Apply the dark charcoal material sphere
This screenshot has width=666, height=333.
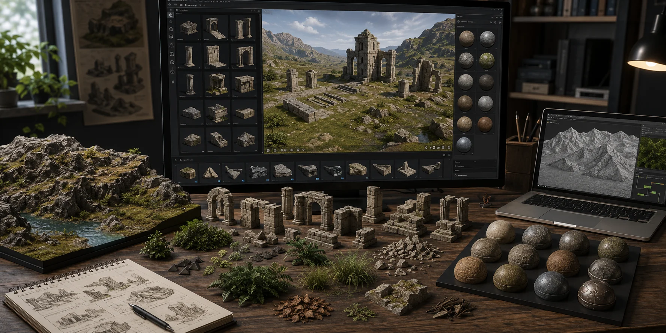click(486, 82)
